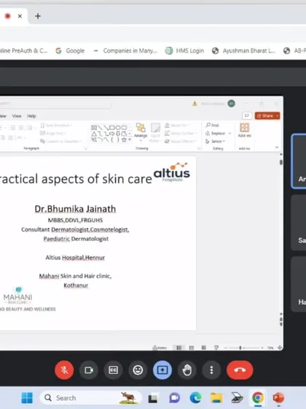This screenshot has height=409, width=306.
Task: Raise hand in the meeting
Action: pos(187,370)
